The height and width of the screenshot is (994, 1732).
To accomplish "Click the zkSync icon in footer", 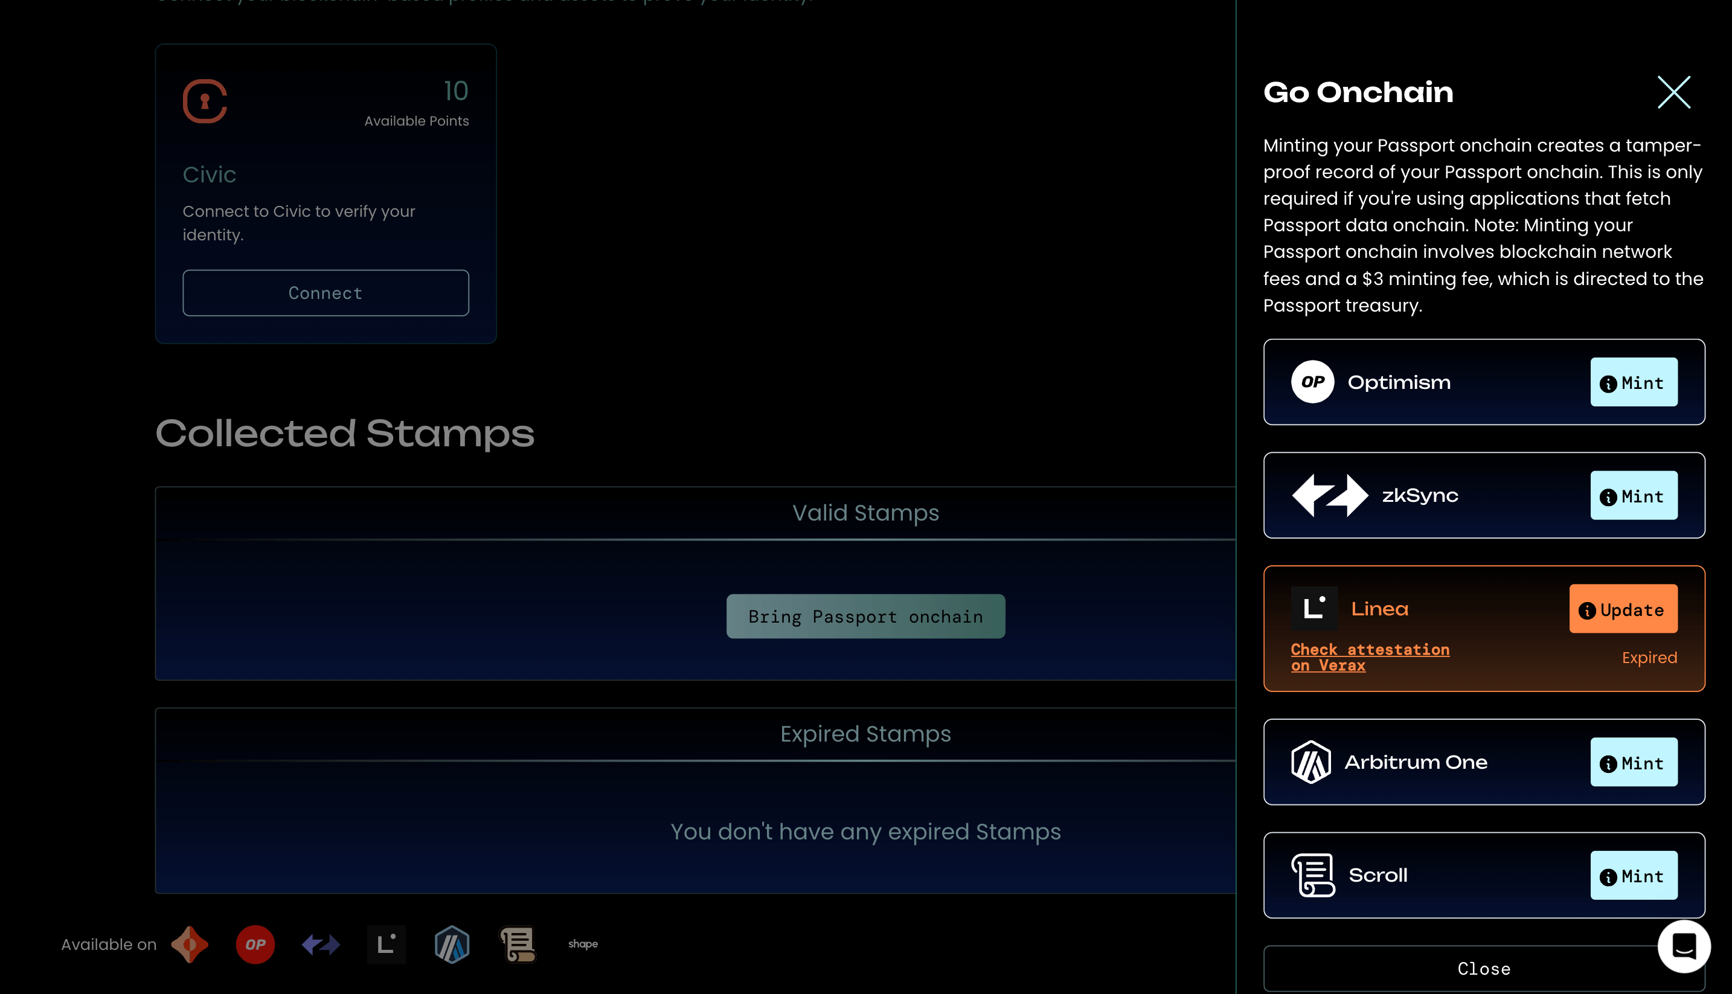I will [x=321, y=944].
